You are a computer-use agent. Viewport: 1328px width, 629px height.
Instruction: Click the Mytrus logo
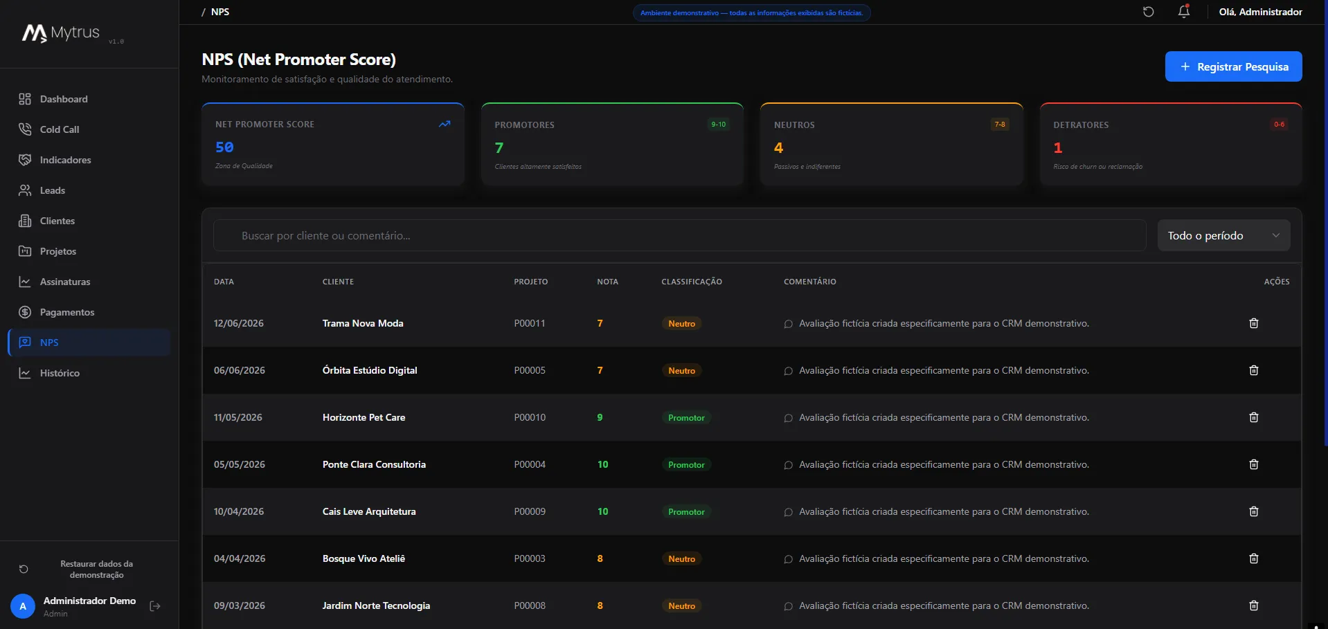[x=61, y=33]
